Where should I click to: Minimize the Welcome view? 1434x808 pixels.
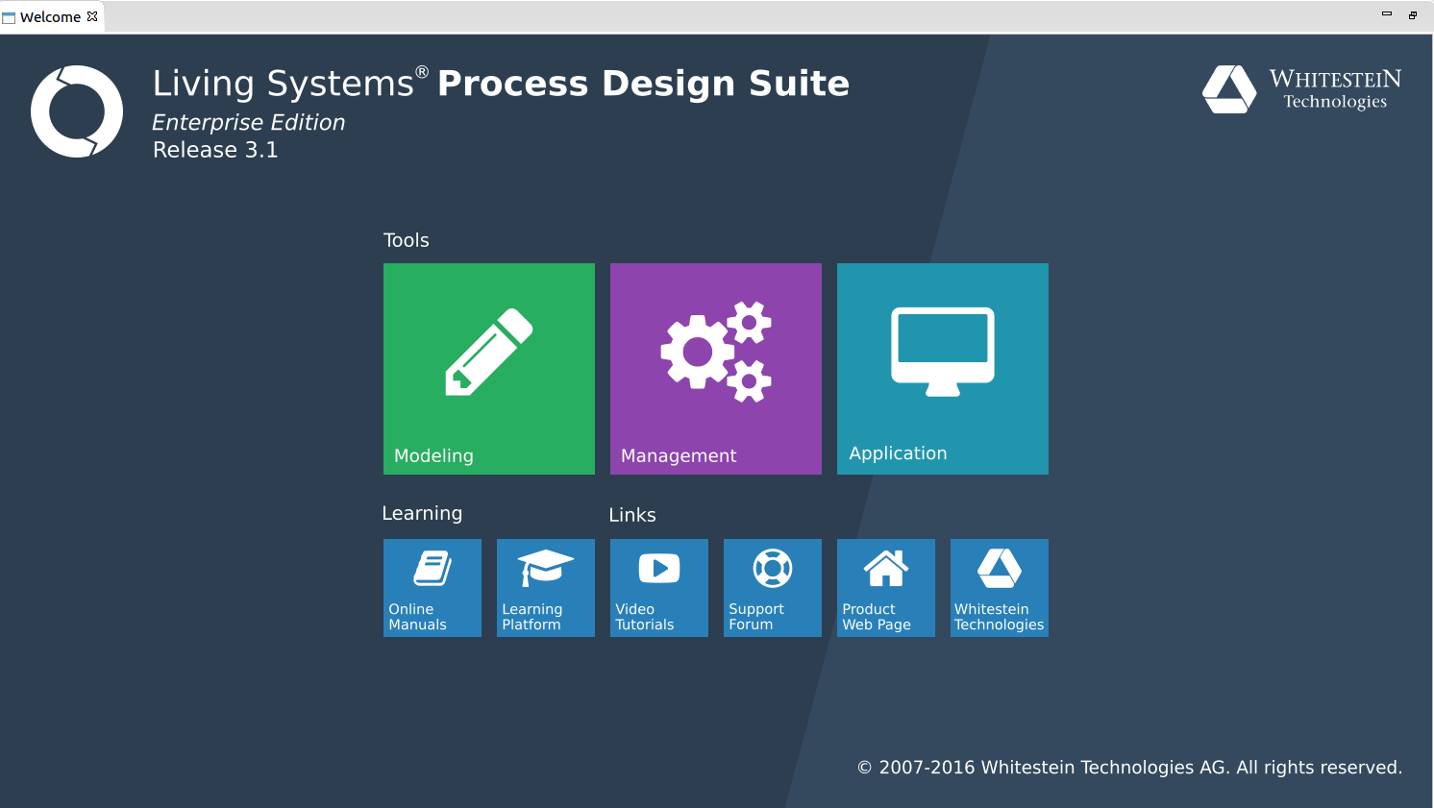(x=1387, y=13)
